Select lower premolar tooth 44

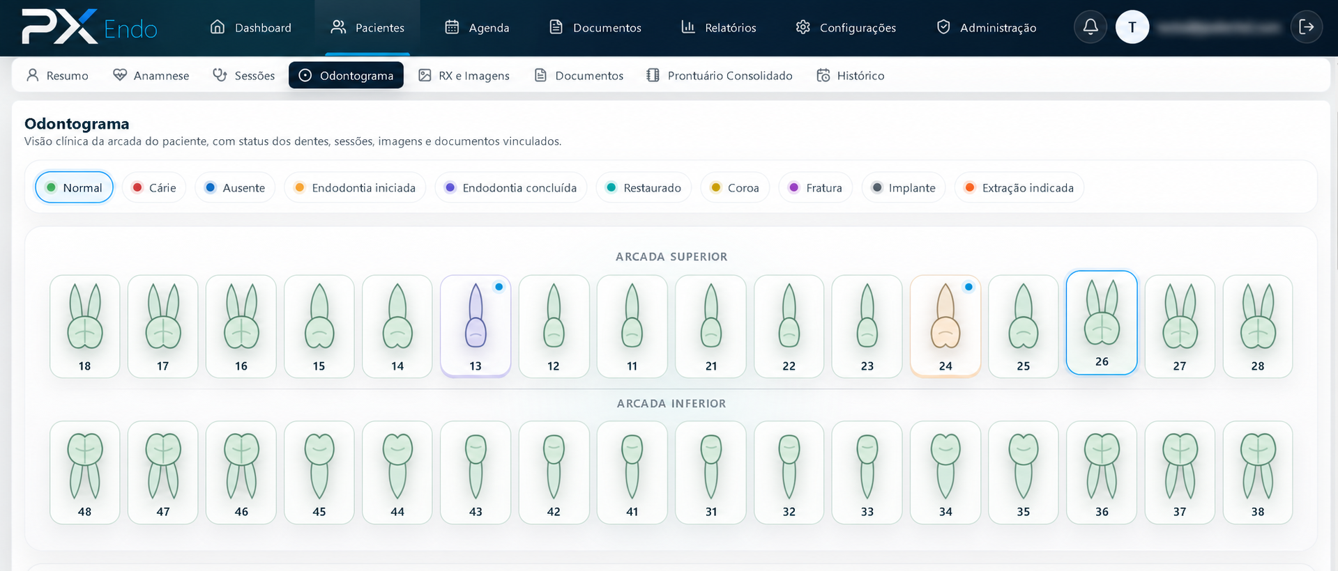click(397, 473)
